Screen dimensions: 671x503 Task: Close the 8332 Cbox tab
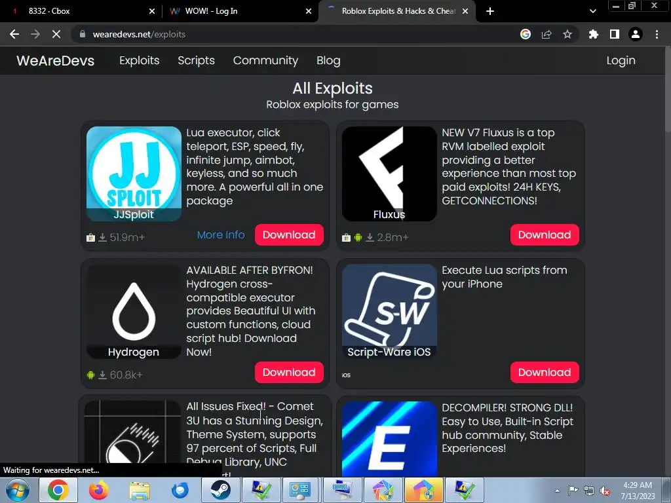pos(152,11)
